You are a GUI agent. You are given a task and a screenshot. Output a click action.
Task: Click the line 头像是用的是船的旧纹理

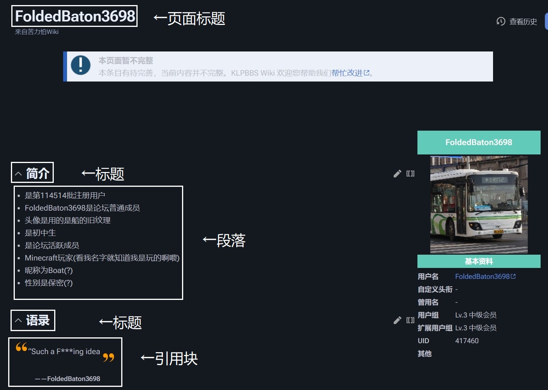pyautogui.click(x=68, y=220)
